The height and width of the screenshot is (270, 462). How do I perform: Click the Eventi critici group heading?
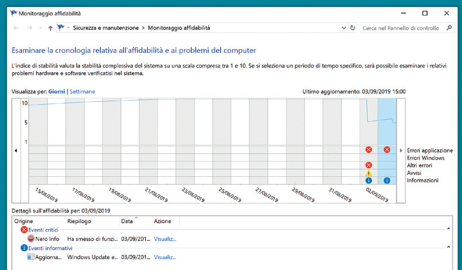(43, 230)
